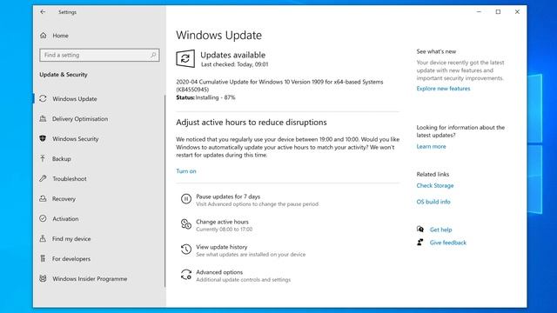Close the Settings window
557x313 pixels.
pos(517,11)
